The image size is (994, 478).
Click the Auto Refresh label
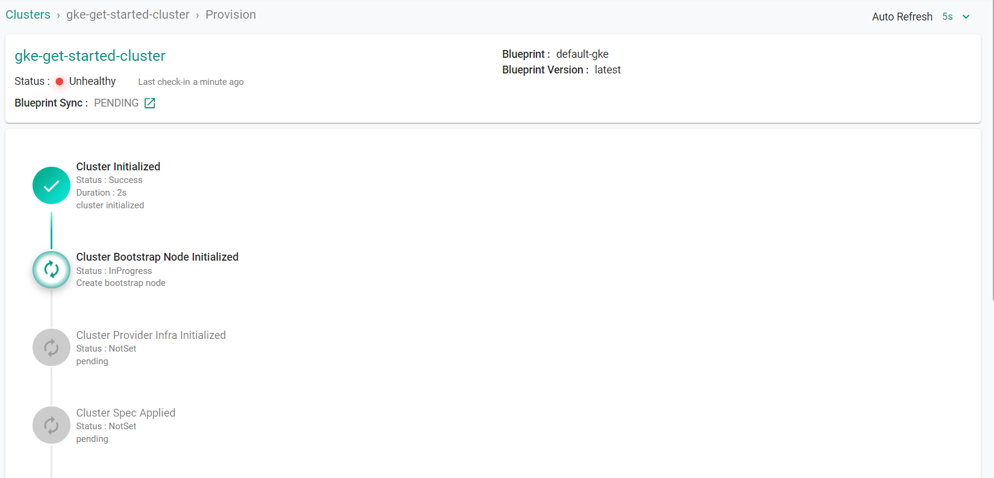[902, 17]
